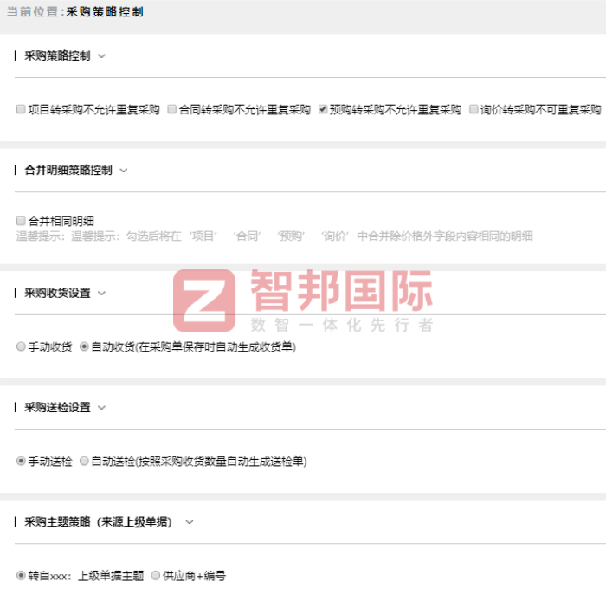Toggle the chevron beside 采购收货设置

pyautogui.click(x=101, y=294)
